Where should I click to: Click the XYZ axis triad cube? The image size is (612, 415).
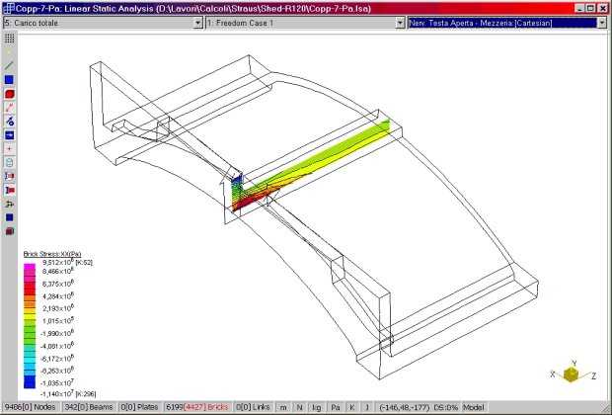(571, 375)
